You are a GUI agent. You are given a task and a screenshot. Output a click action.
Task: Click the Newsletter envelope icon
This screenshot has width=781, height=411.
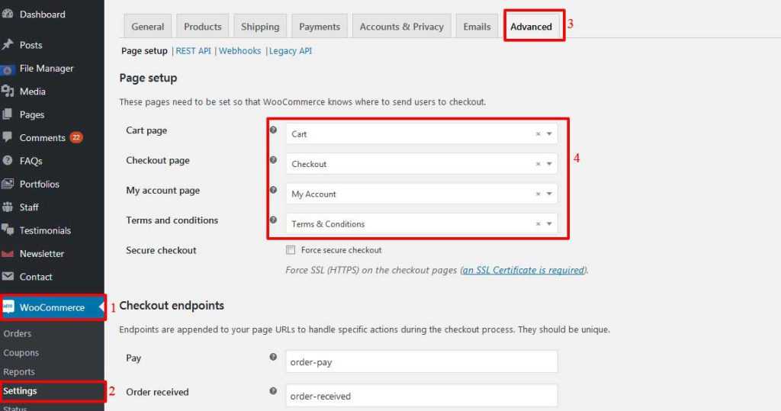[x=7, y=254]
